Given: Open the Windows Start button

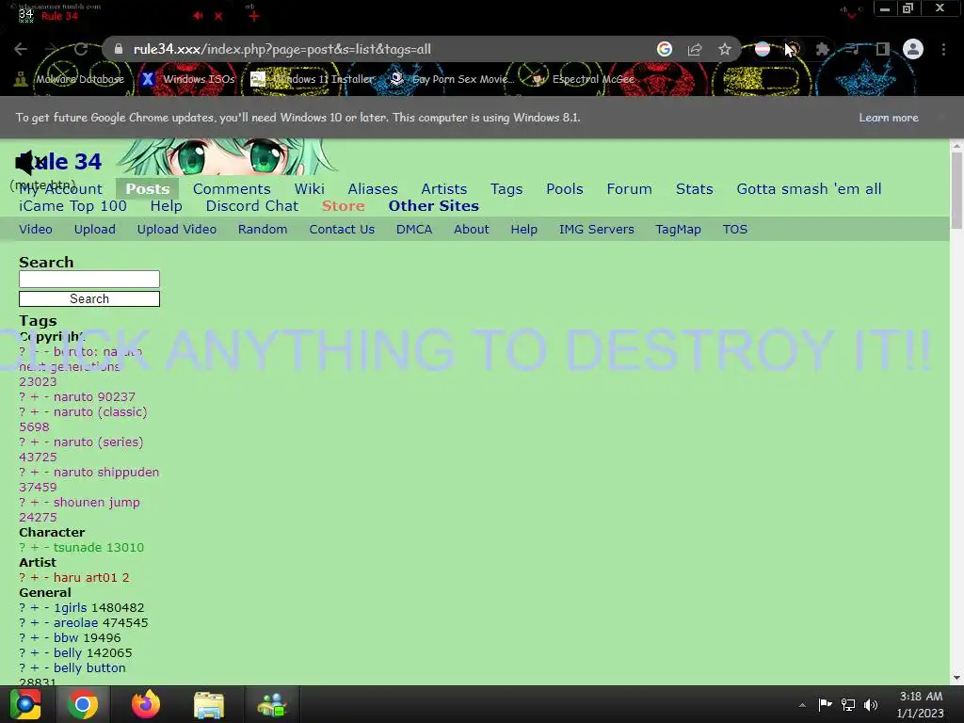Looking at the screenshot, I should 25,704.
